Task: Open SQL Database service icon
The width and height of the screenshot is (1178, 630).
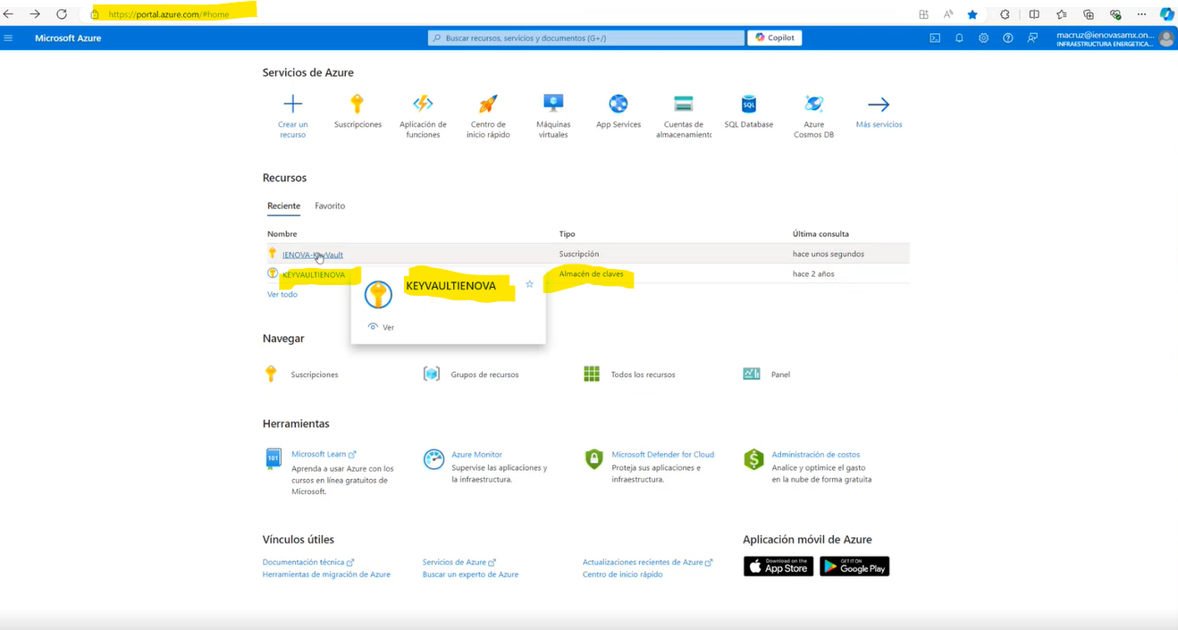Action: 749,104
